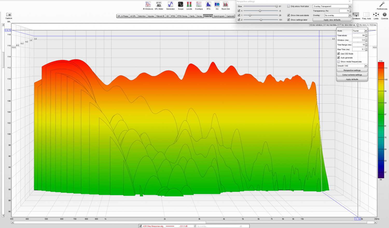
Task: Switch to RT60 Decay tab
Action: [182, 16]
